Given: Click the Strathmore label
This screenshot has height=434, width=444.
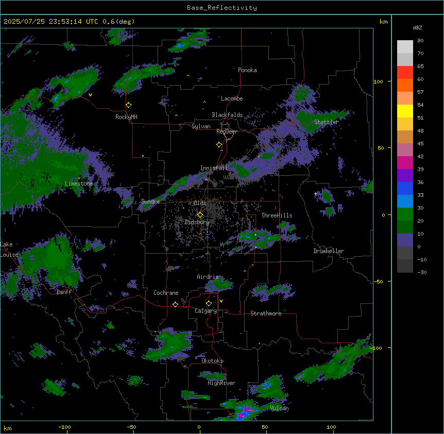Looking at the screenshot, I should pyautogui.click(x=266, y=313).
